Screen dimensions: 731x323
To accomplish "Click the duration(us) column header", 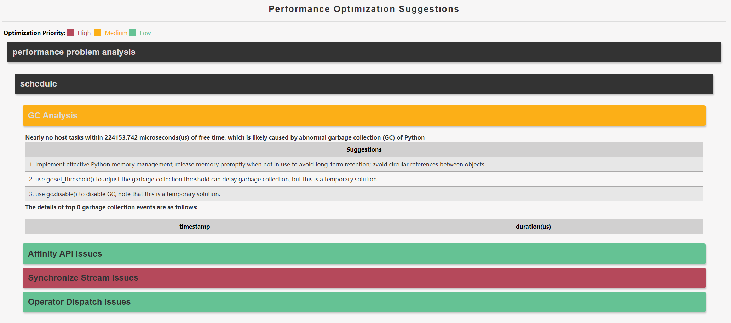I will [533, 227].
